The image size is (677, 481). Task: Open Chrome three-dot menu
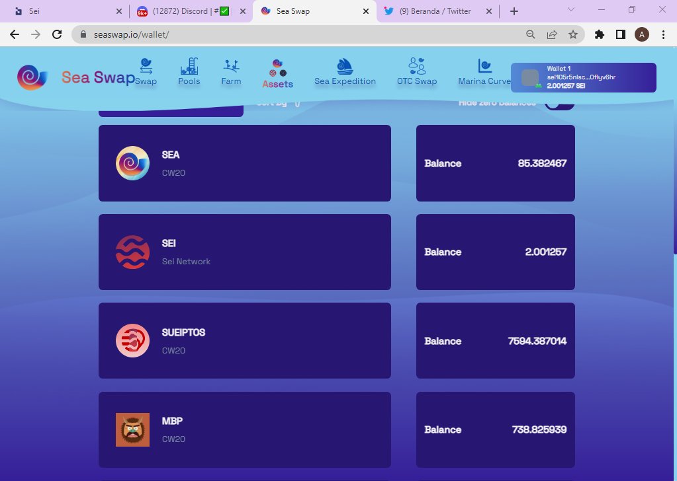[664, 34]
